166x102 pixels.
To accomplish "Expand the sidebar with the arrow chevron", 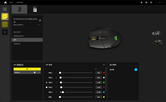I will [5, 9].
